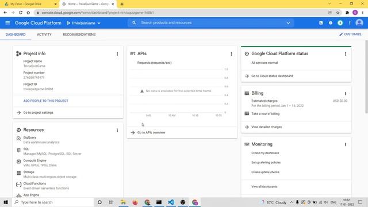The height and width of the screenshot is (207, 368).
Task: Open Cloud Platform status card options menu
Action: pyautogui.click(x=346, y=54)
